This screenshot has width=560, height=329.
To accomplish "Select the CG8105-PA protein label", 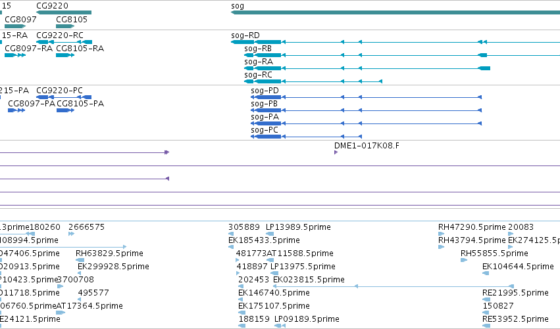I will click(80, 104).
